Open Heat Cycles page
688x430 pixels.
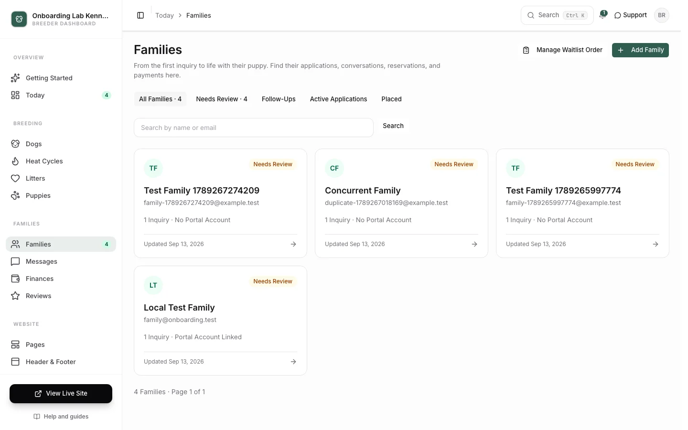(x=61, y=161)
